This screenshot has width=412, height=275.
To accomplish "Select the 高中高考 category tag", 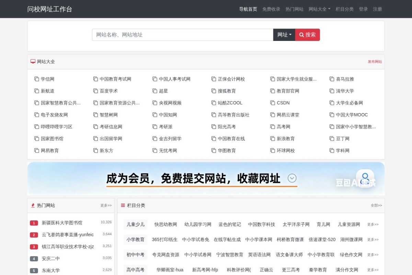I will 135,270.
